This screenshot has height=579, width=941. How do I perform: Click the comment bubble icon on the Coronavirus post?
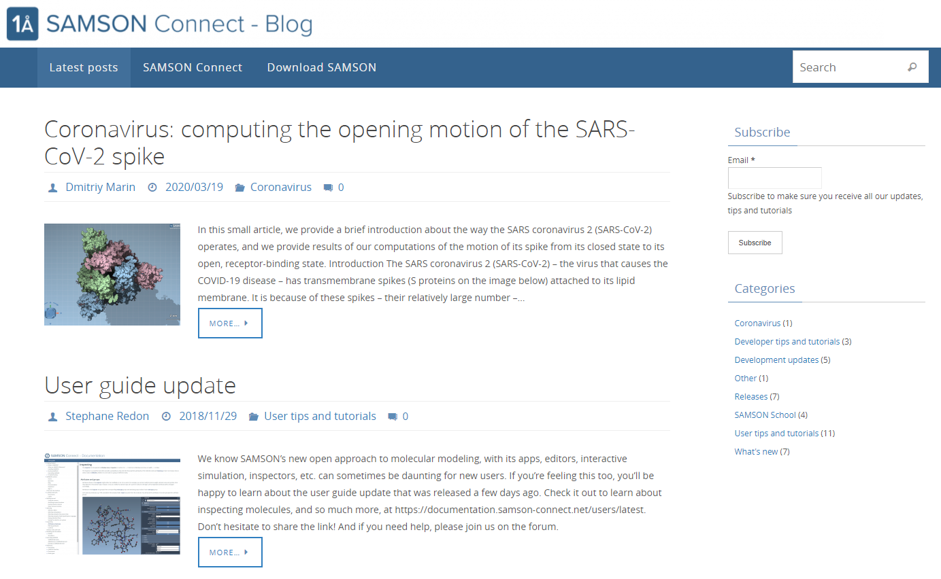(328, 187)
